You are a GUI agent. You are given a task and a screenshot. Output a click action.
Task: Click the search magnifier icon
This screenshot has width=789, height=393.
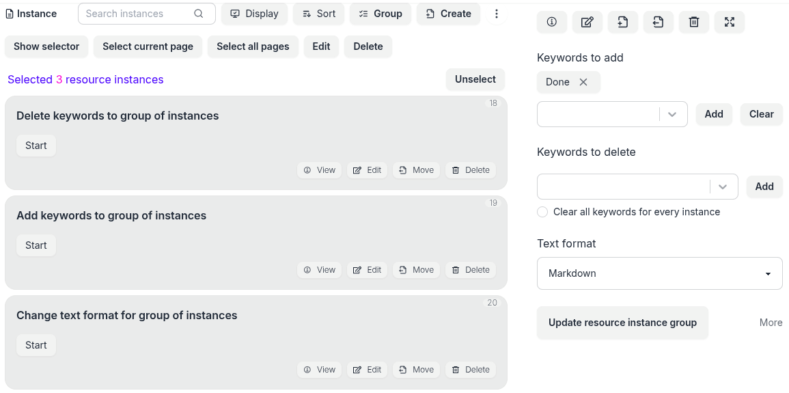[x=199, y=14]
